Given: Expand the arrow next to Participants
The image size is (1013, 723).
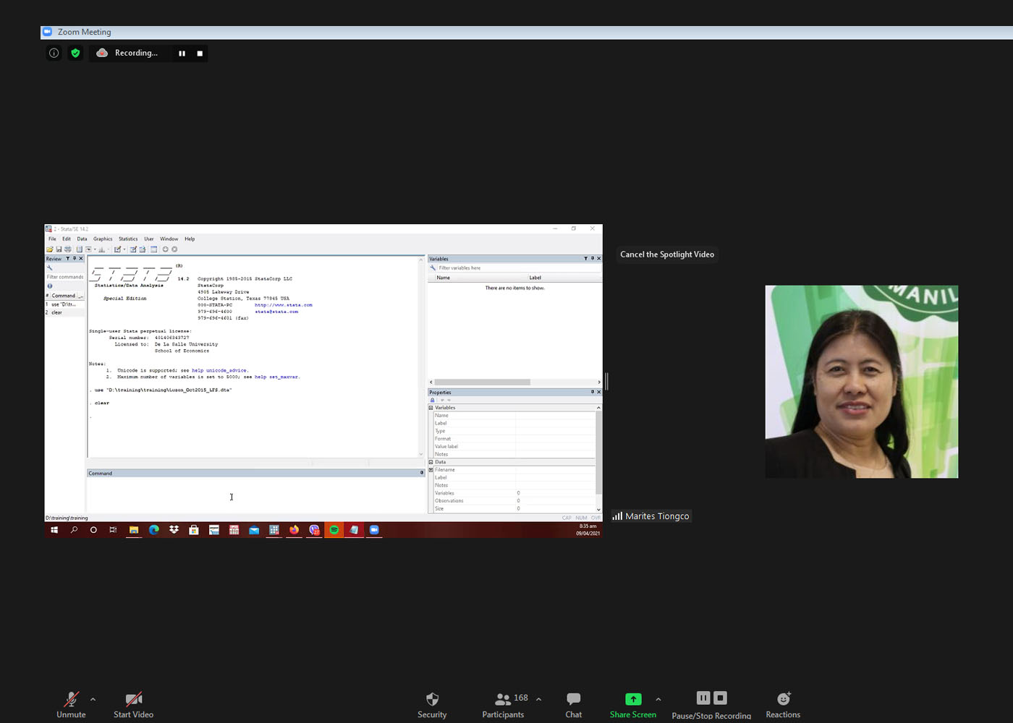Looking at the screenshot, I should (x=538, y=699).
